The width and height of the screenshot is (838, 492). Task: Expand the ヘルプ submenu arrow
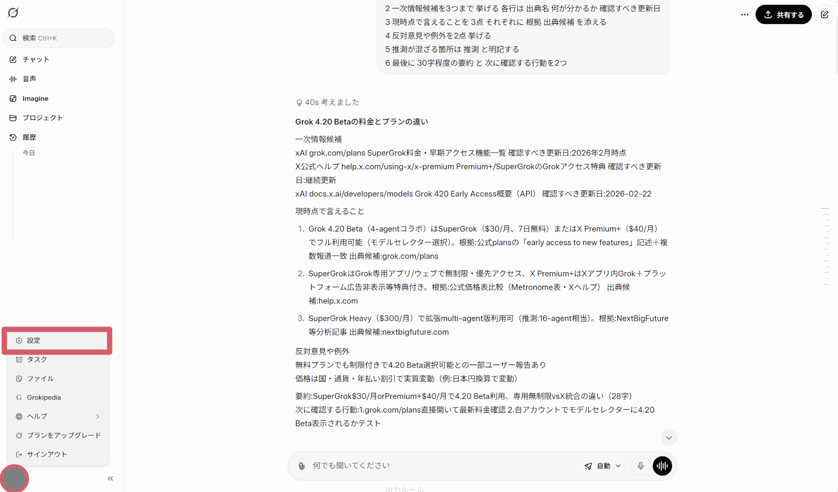click(97, 416)
